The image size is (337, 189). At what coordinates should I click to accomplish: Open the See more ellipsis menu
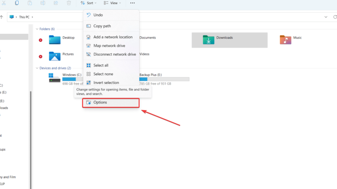coord(133,3)
